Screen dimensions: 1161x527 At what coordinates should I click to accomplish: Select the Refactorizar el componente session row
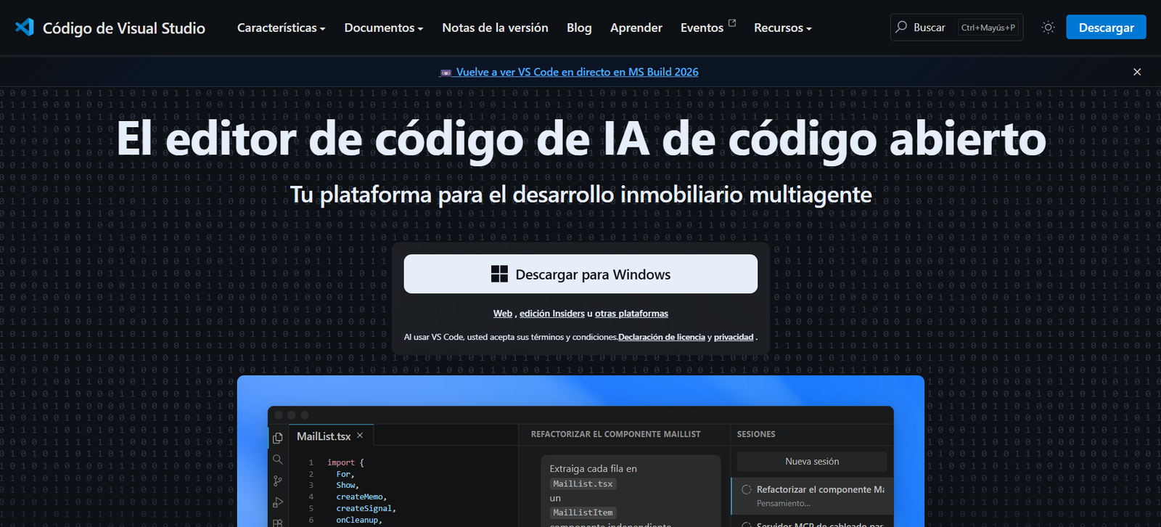click(812, 496)
